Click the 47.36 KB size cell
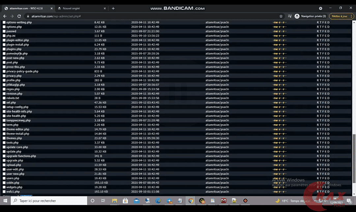 (100, 103)
